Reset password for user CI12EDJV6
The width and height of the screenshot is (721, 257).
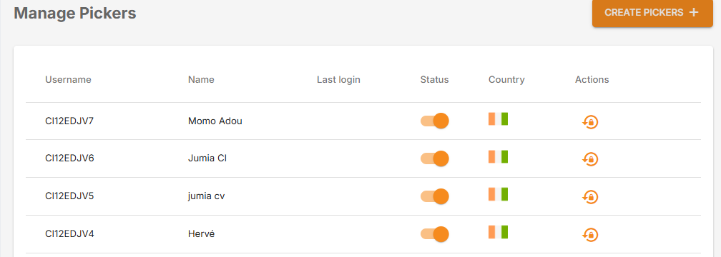click(x=590, y=159)
